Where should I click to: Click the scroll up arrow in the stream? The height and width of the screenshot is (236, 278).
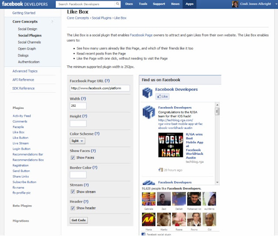pyautogui.click(x=217, y=105)
